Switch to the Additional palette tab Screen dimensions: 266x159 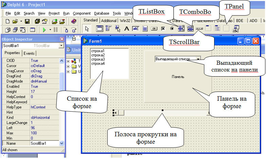click(x=109, y=21)
